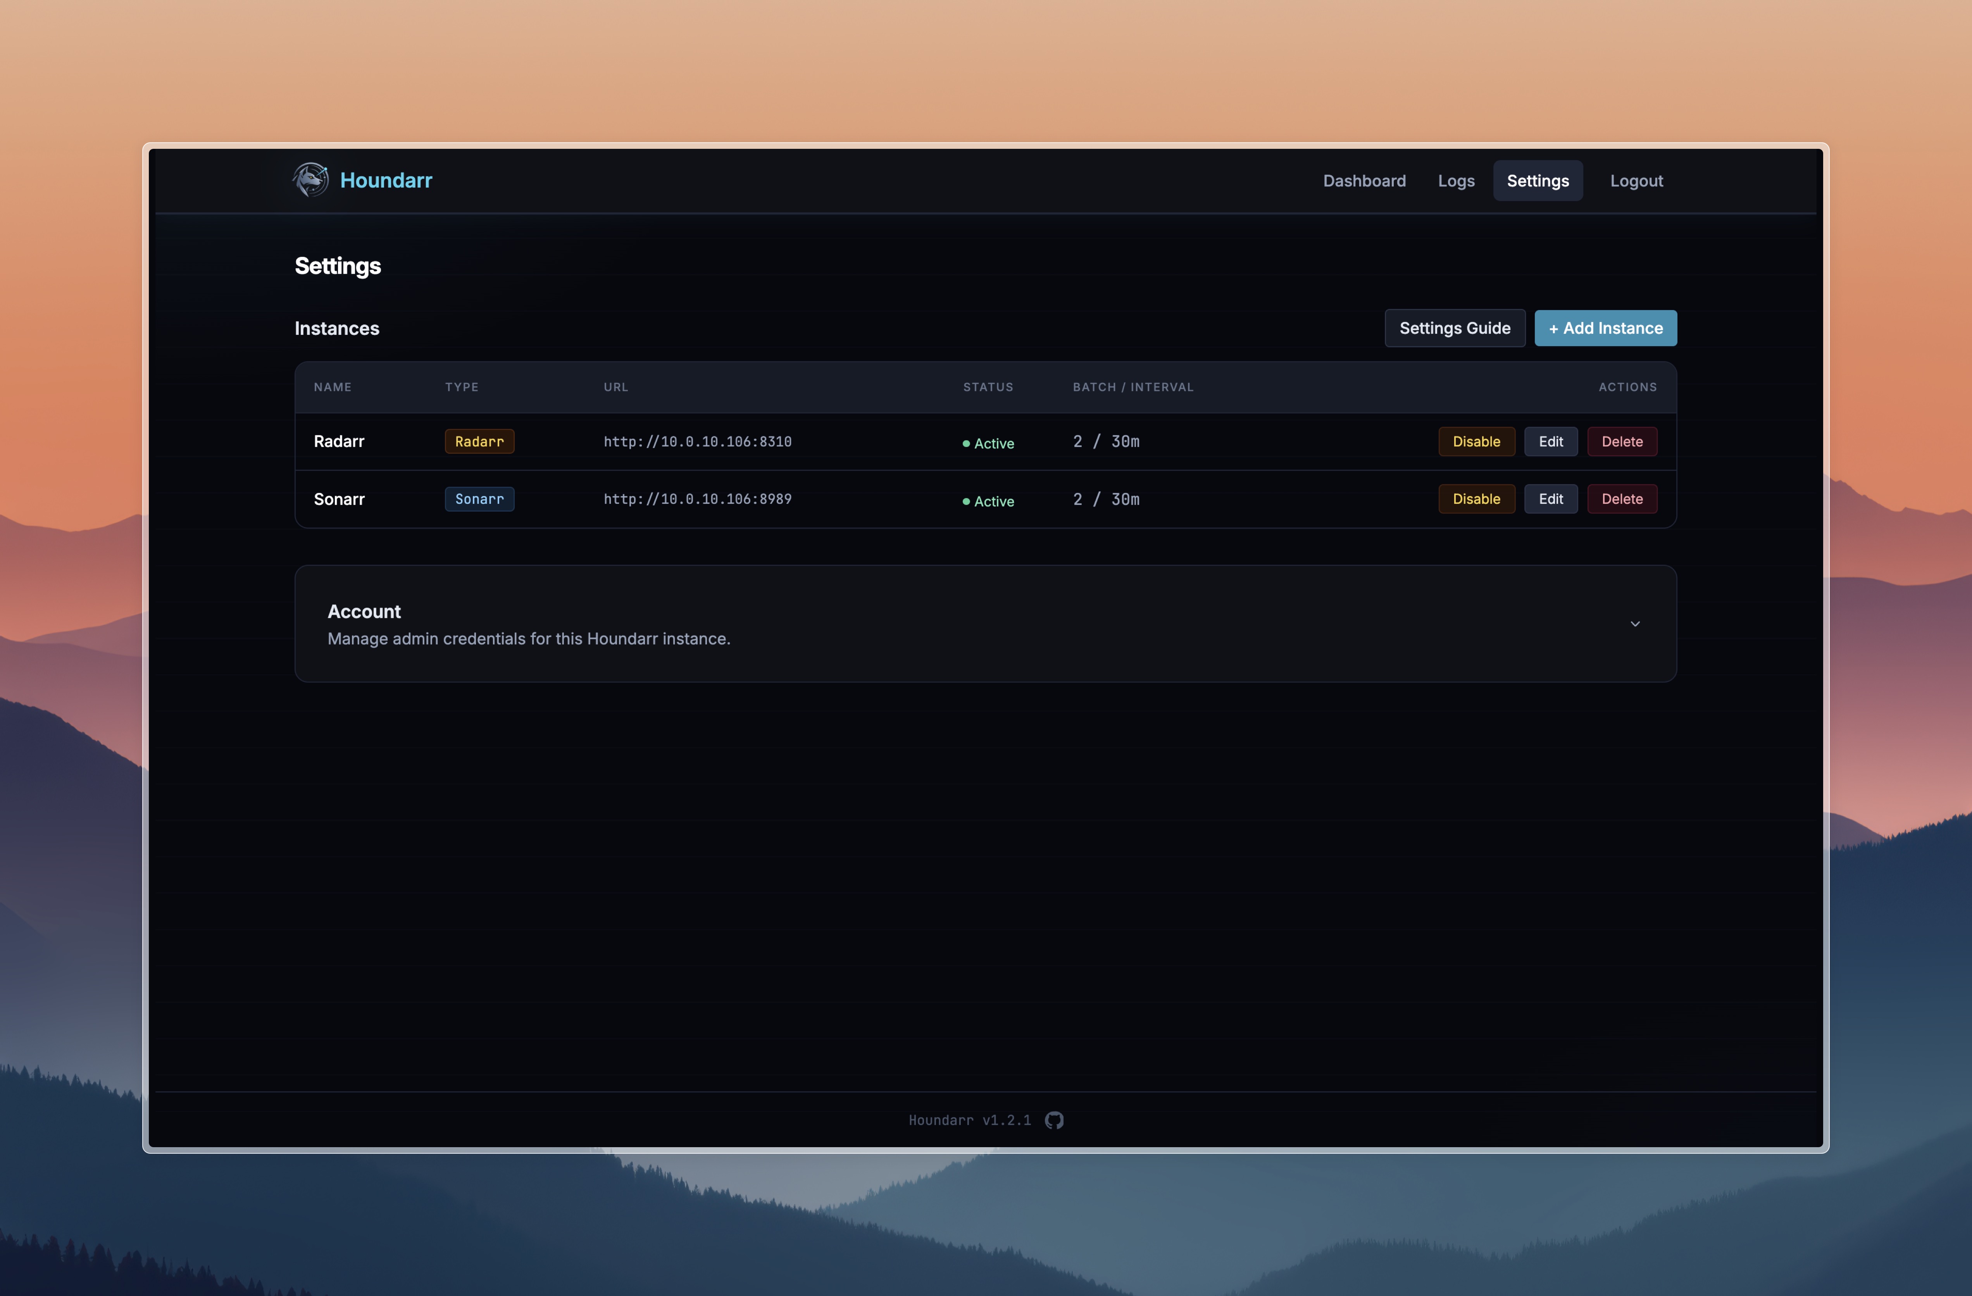The image size is (1972, 1296).
Task: Click the yellow Radarr type badge
Action: click(x=479, y=442)
